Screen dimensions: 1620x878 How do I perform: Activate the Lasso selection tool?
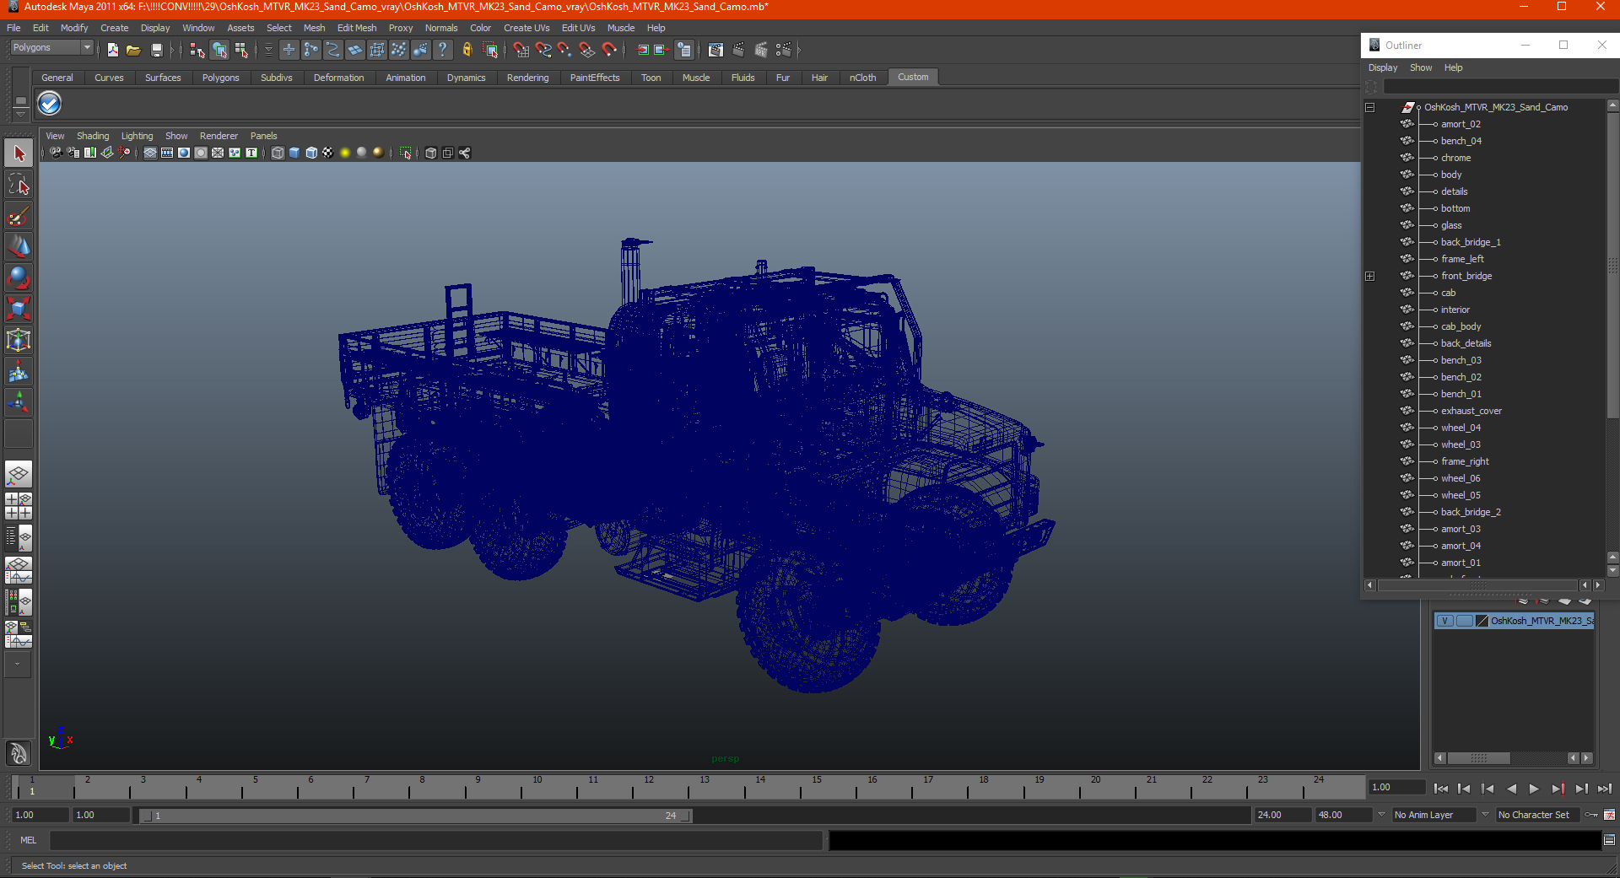click(19, 185)
